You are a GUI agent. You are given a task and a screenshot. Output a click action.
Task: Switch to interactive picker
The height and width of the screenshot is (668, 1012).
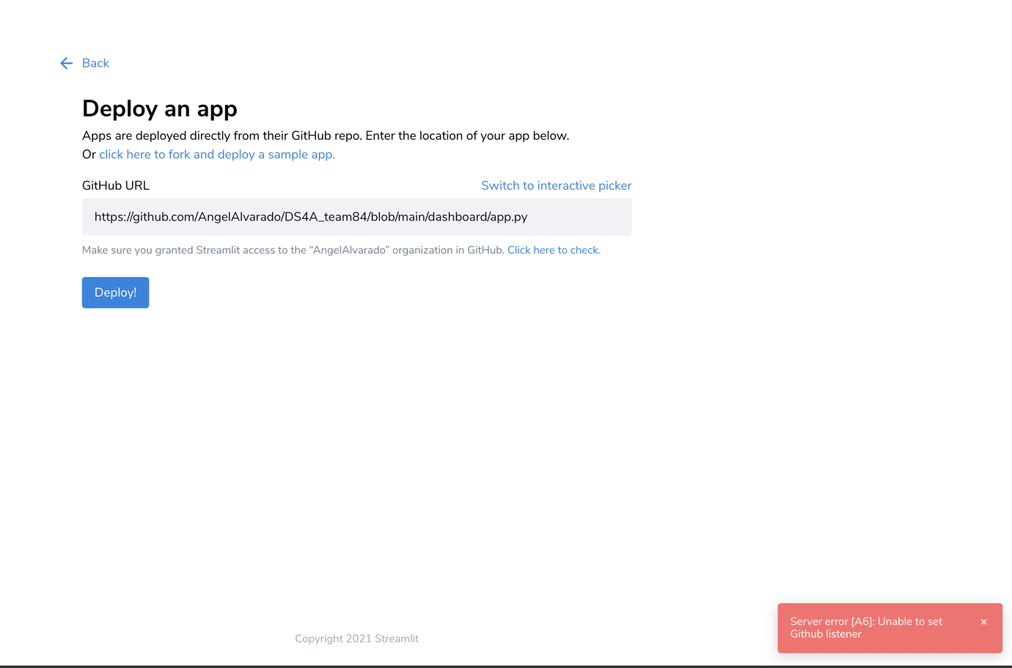(556, 185)
